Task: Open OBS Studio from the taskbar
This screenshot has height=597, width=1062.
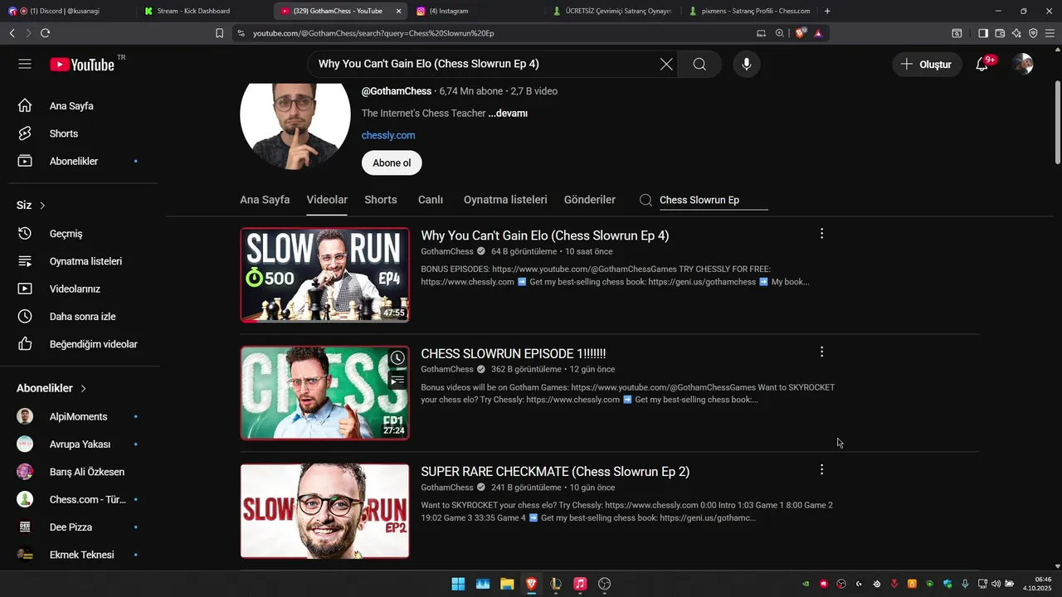Action: pos(605,584)
